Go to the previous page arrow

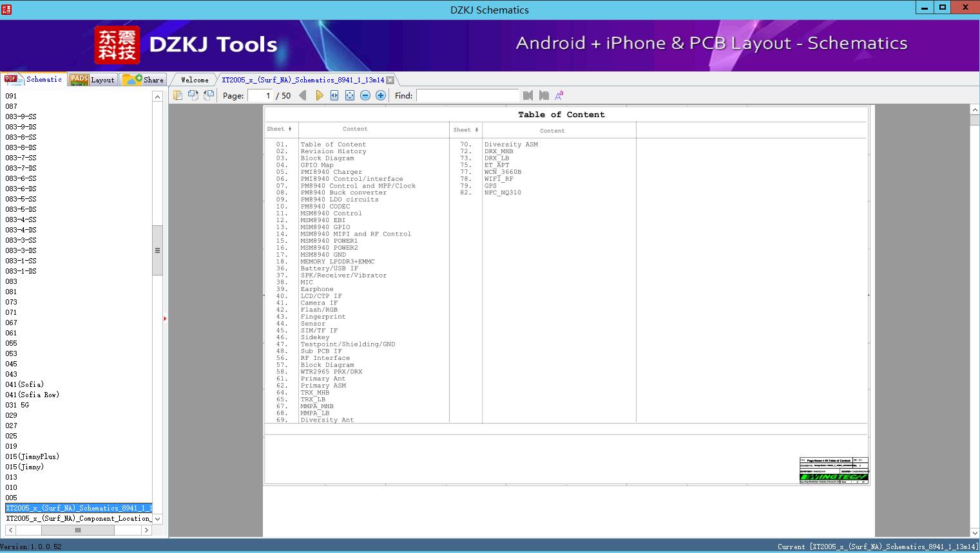[x=303, y=95]
